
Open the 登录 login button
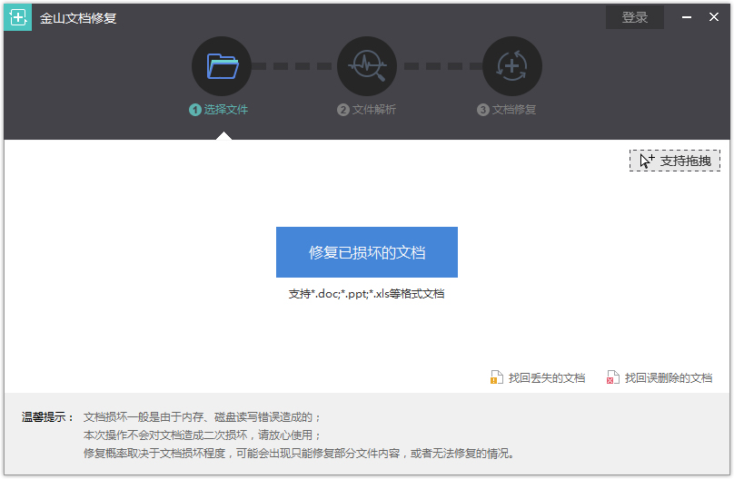[x=635, y=18]
